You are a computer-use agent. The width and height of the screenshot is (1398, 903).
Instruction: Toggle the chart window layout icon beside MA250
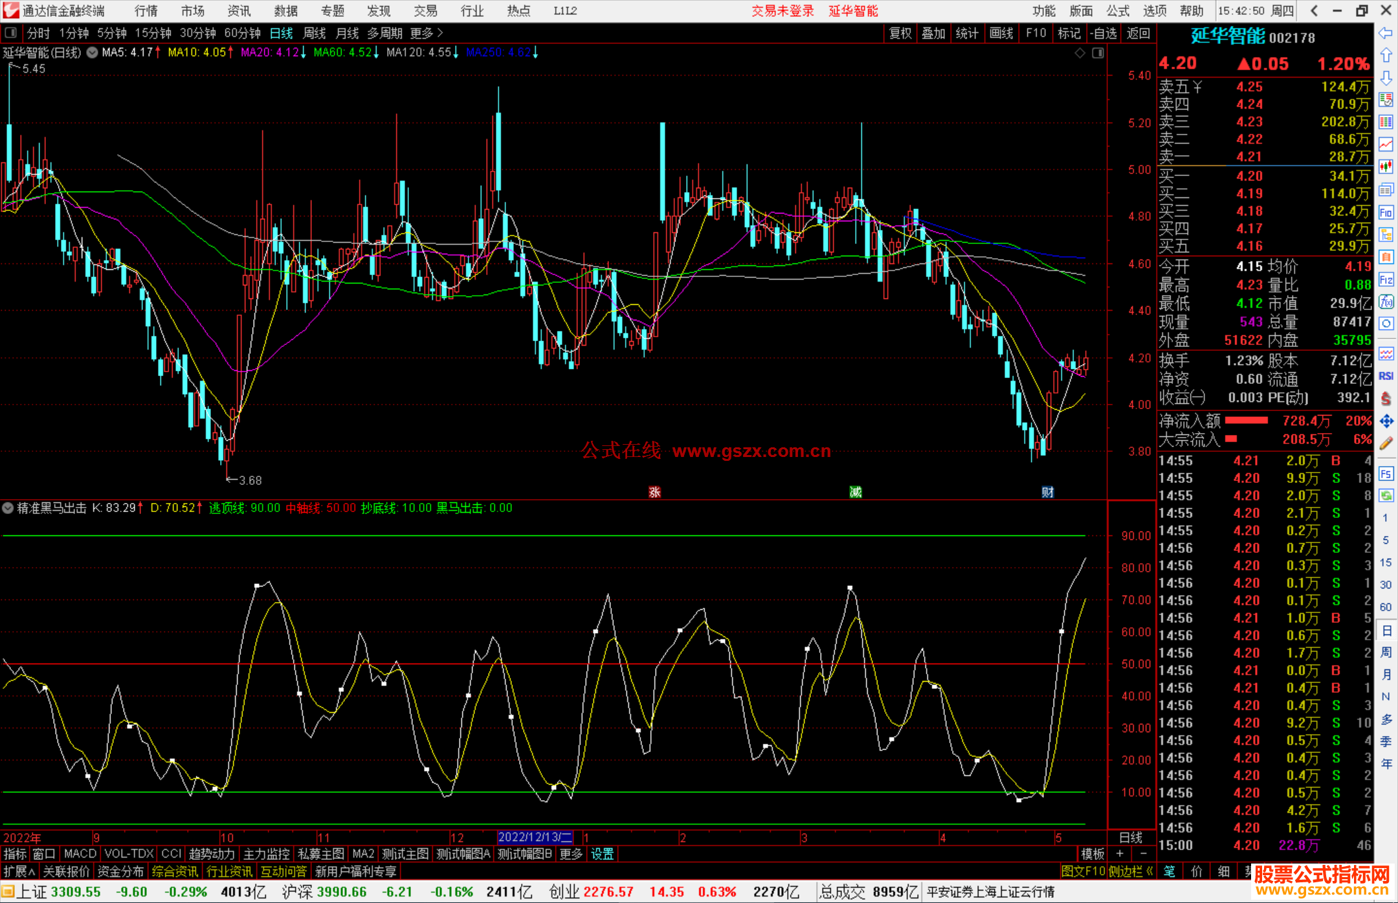tap(1098, 53)
